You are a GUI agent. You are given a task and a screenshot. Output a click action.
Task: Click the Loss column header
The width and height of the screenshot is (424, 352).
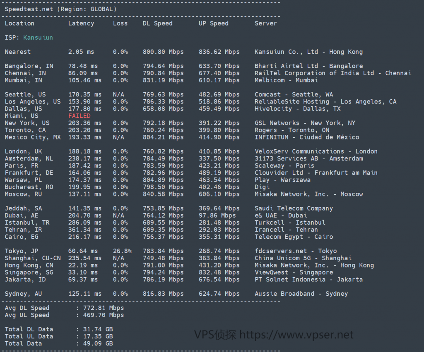pyautogui.click(x=120, y=24)
